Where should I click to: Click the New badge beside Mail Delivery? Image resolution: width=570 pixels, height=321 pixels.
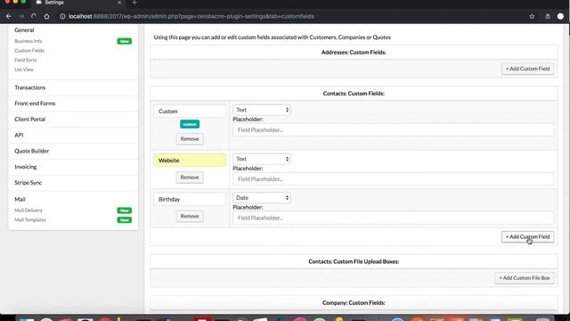pyautogui.click(x=125, y=210)
